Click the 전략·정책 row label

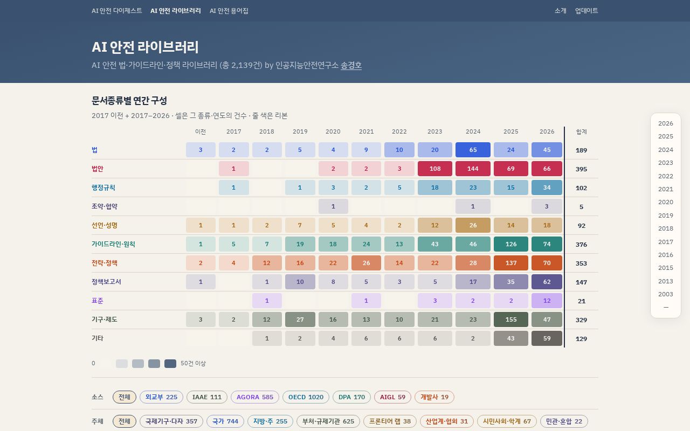pyautogui.click(x=105, y=263)
